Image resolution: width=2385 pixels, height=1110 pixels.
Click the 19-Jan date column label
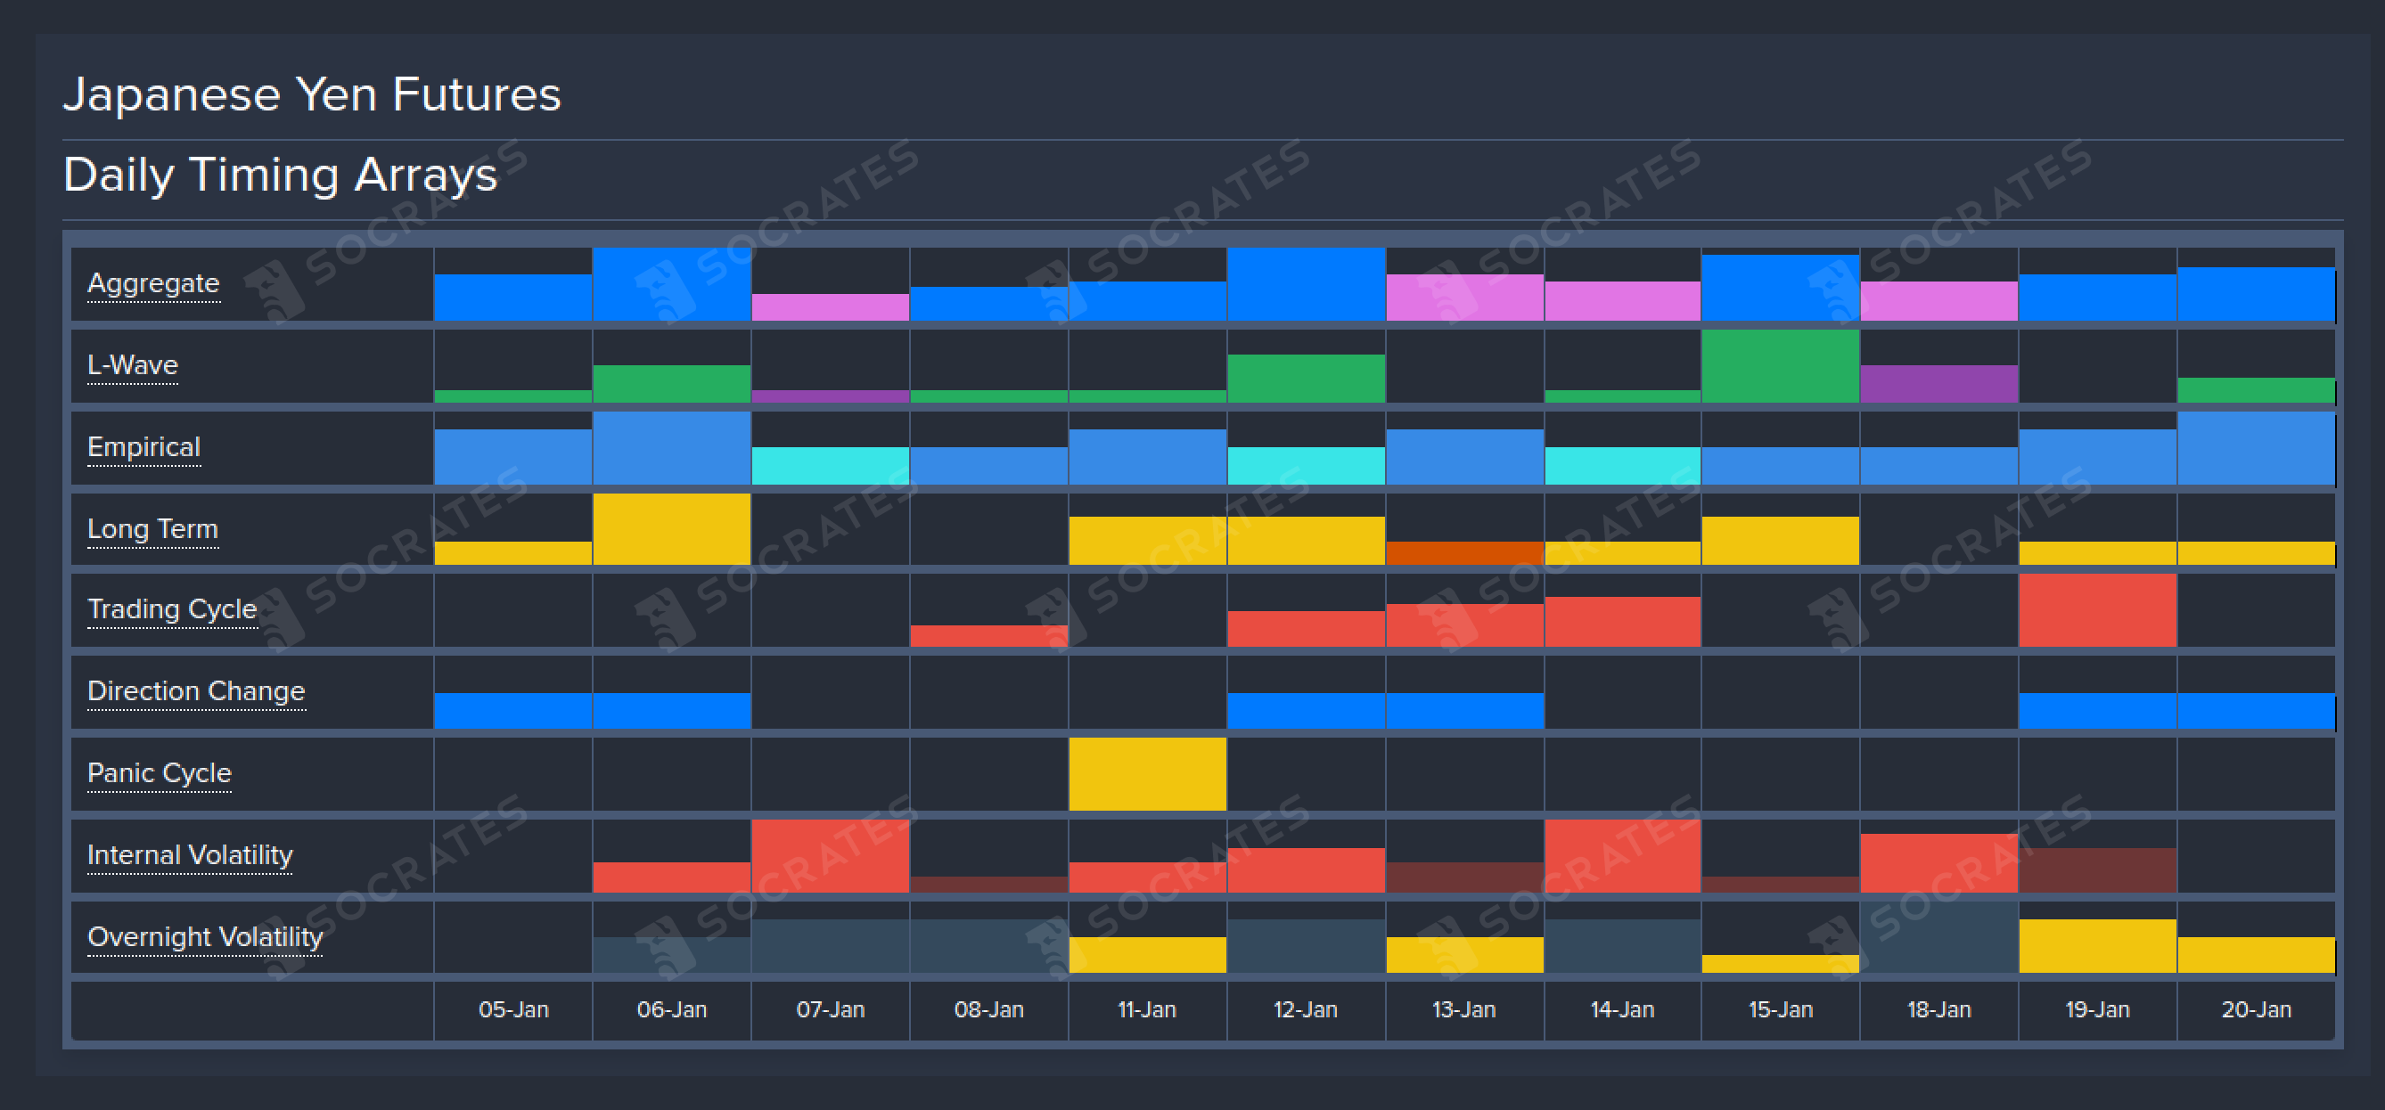[x=2097, y=1010]
